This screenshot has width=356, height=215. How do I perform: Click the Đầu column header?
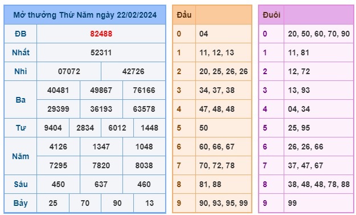[x=184, y=15]
